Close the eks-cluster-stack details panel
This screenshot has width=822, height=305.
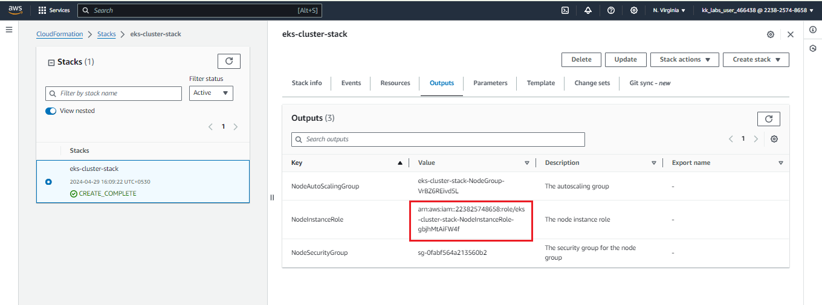[x=791, y=34]
